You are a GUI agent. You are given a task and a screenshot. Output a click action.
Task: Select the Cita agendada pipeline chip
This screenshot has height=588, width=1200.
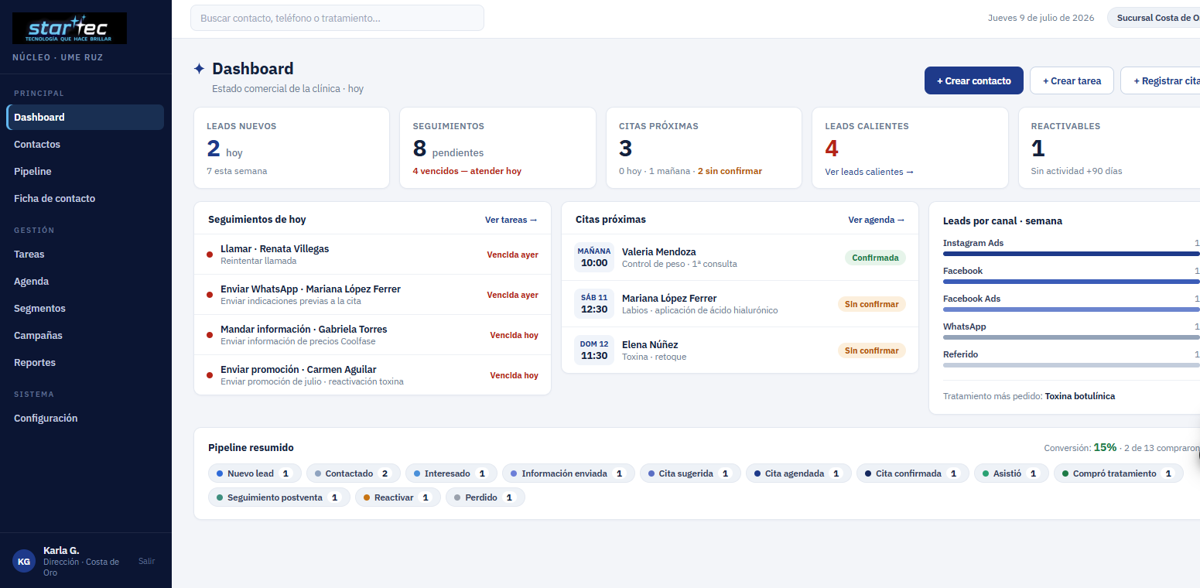[x=798, y=473]
